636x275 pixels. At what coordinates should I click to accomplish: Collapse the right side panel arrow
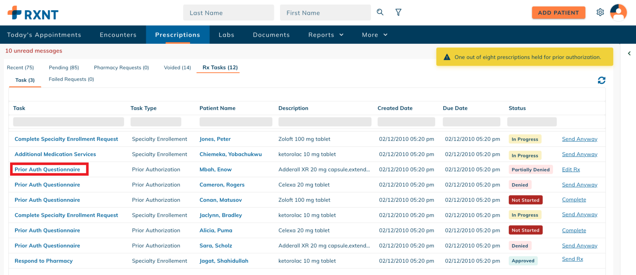629,53
